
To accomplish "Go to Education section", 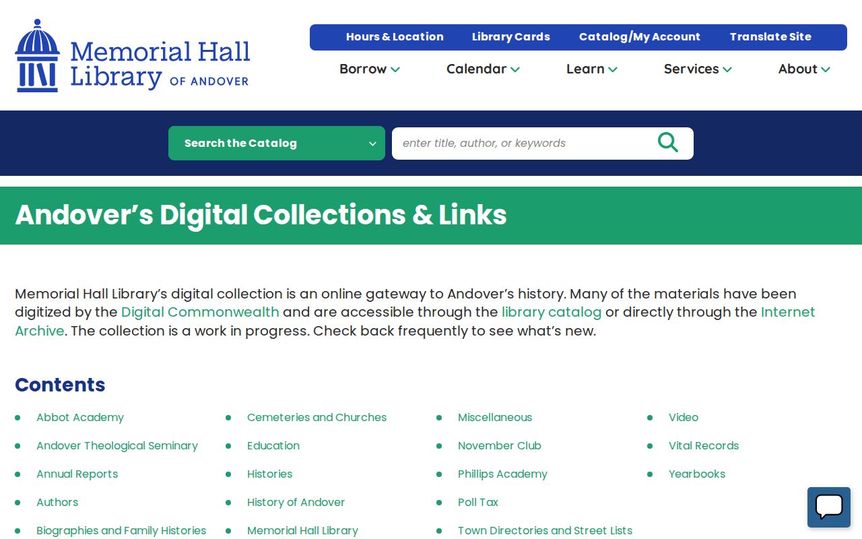I will click(x=273, y=445).
